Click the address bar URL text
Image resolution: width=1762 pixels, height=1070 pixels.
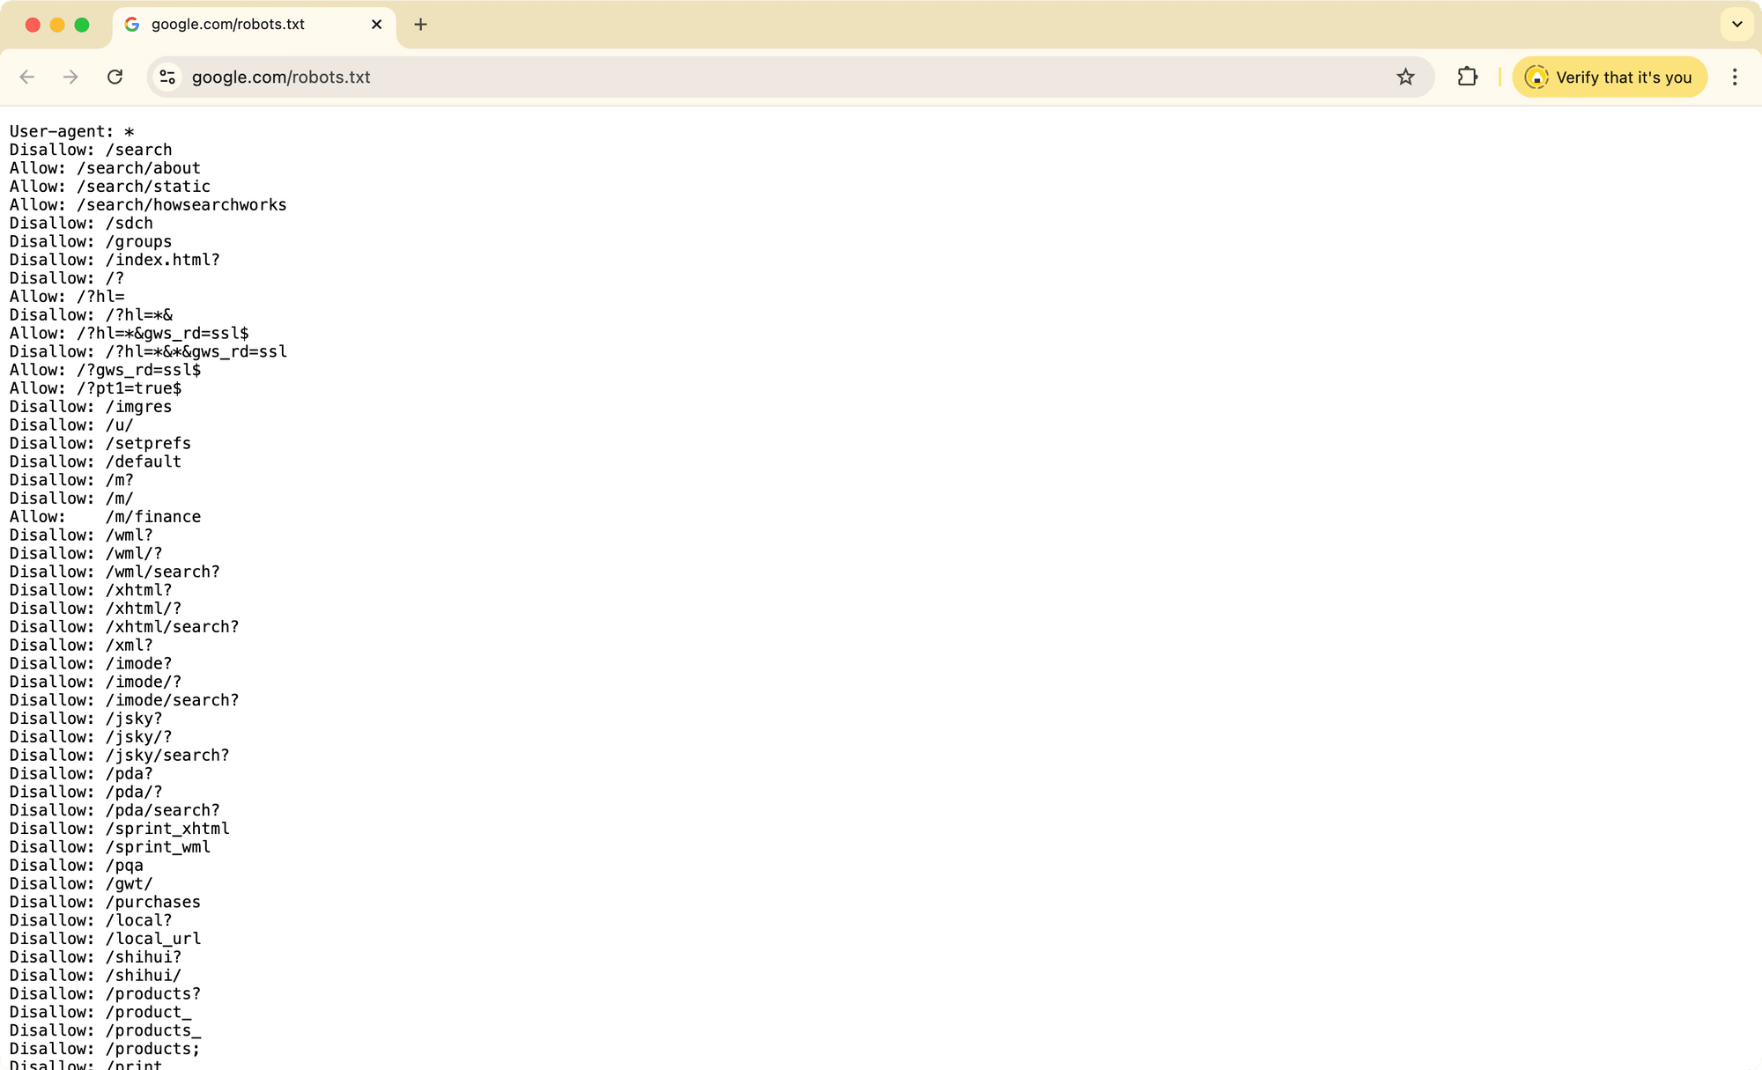[x=282, y=77]
